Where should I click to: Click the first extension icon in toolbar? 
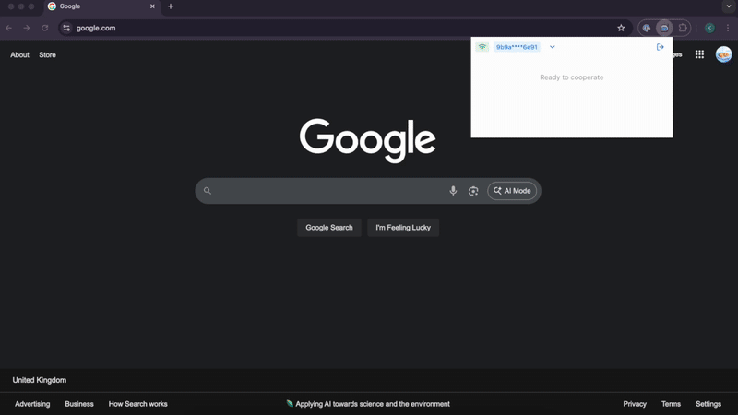pos(647,28)
